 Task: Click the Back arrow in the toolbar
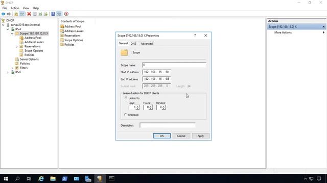pos(4,14)
